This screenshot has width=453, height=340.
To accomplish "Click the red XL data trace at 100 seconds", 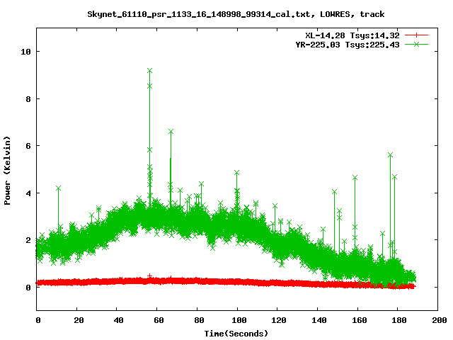I will [x=237, y=282].
